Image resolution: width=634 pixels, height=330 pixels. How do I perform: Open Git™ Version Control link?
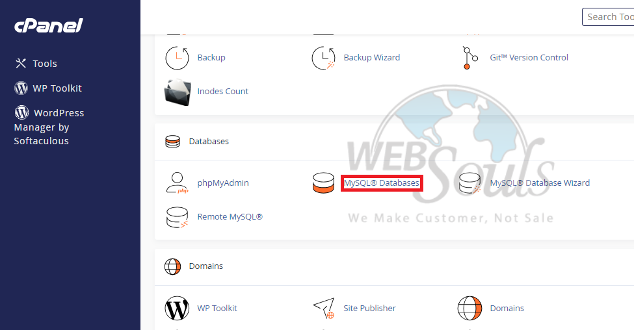529,58
